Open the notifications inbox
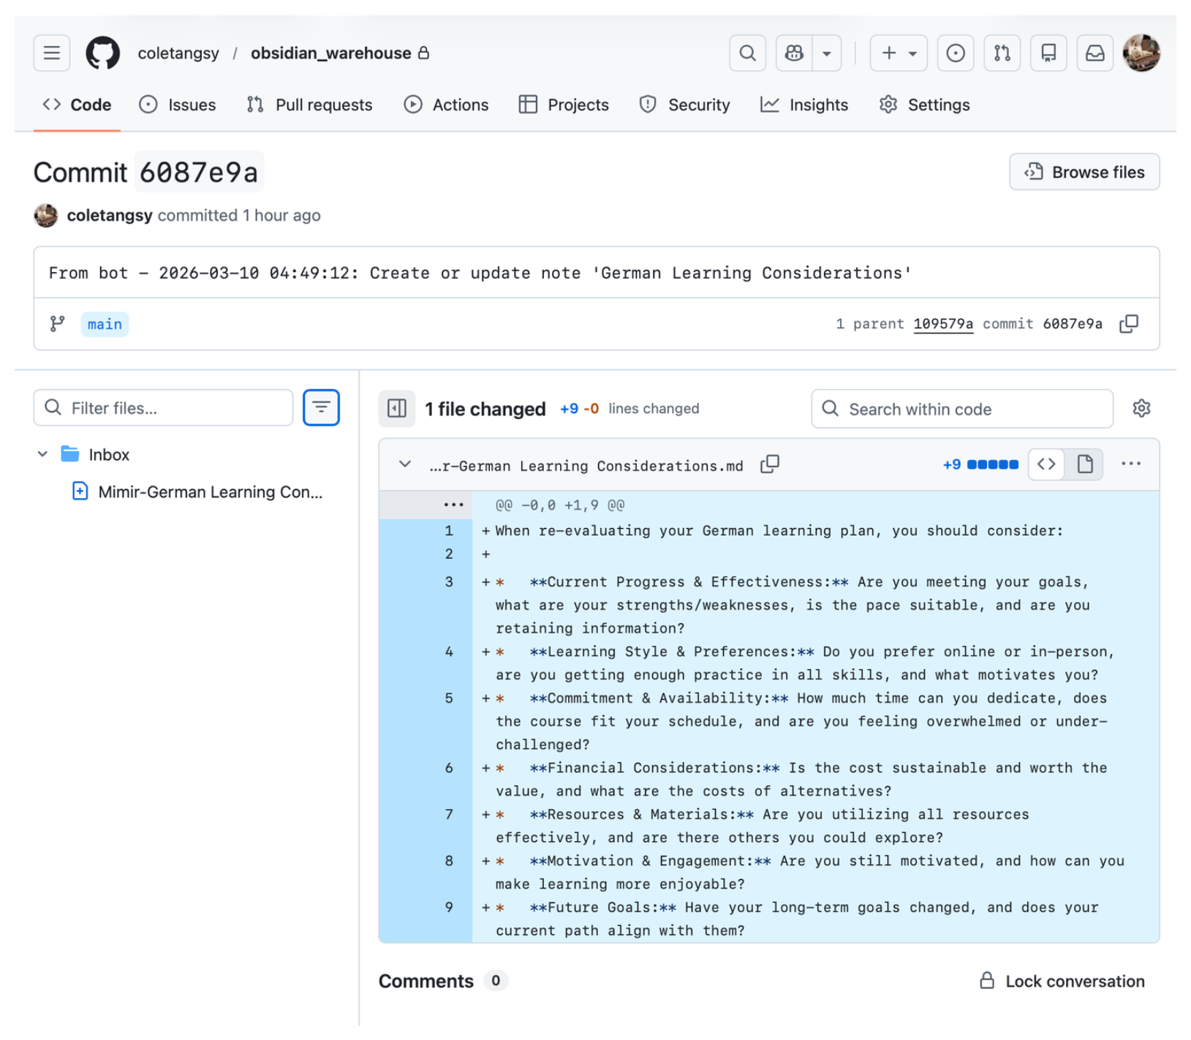Image resolution: width=1191 pixels, height=1040 pixels. click(x=1094, y=53)
